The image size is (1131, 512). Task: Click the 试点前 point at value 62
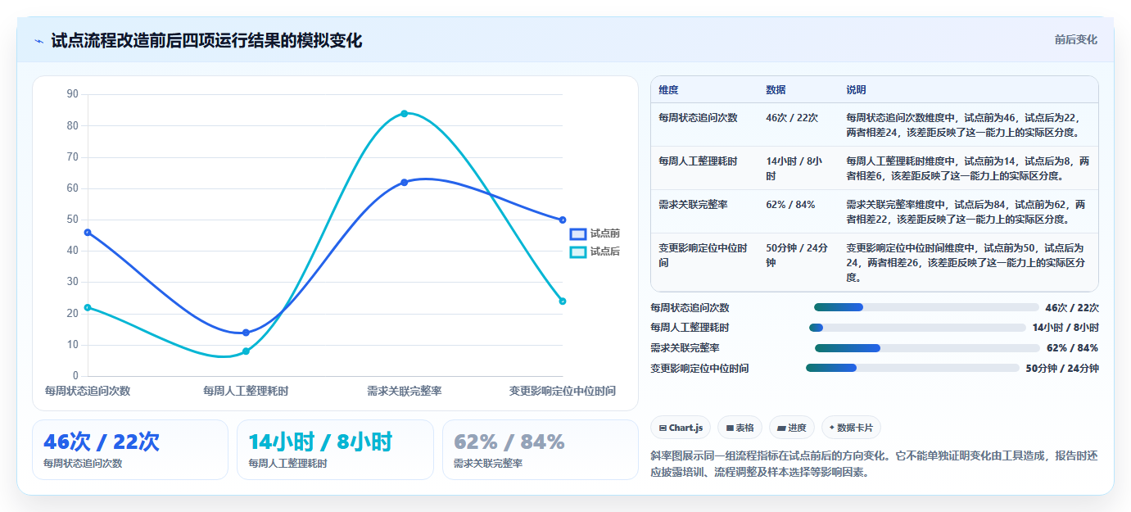pyautogui.click(x=405, y=182)
